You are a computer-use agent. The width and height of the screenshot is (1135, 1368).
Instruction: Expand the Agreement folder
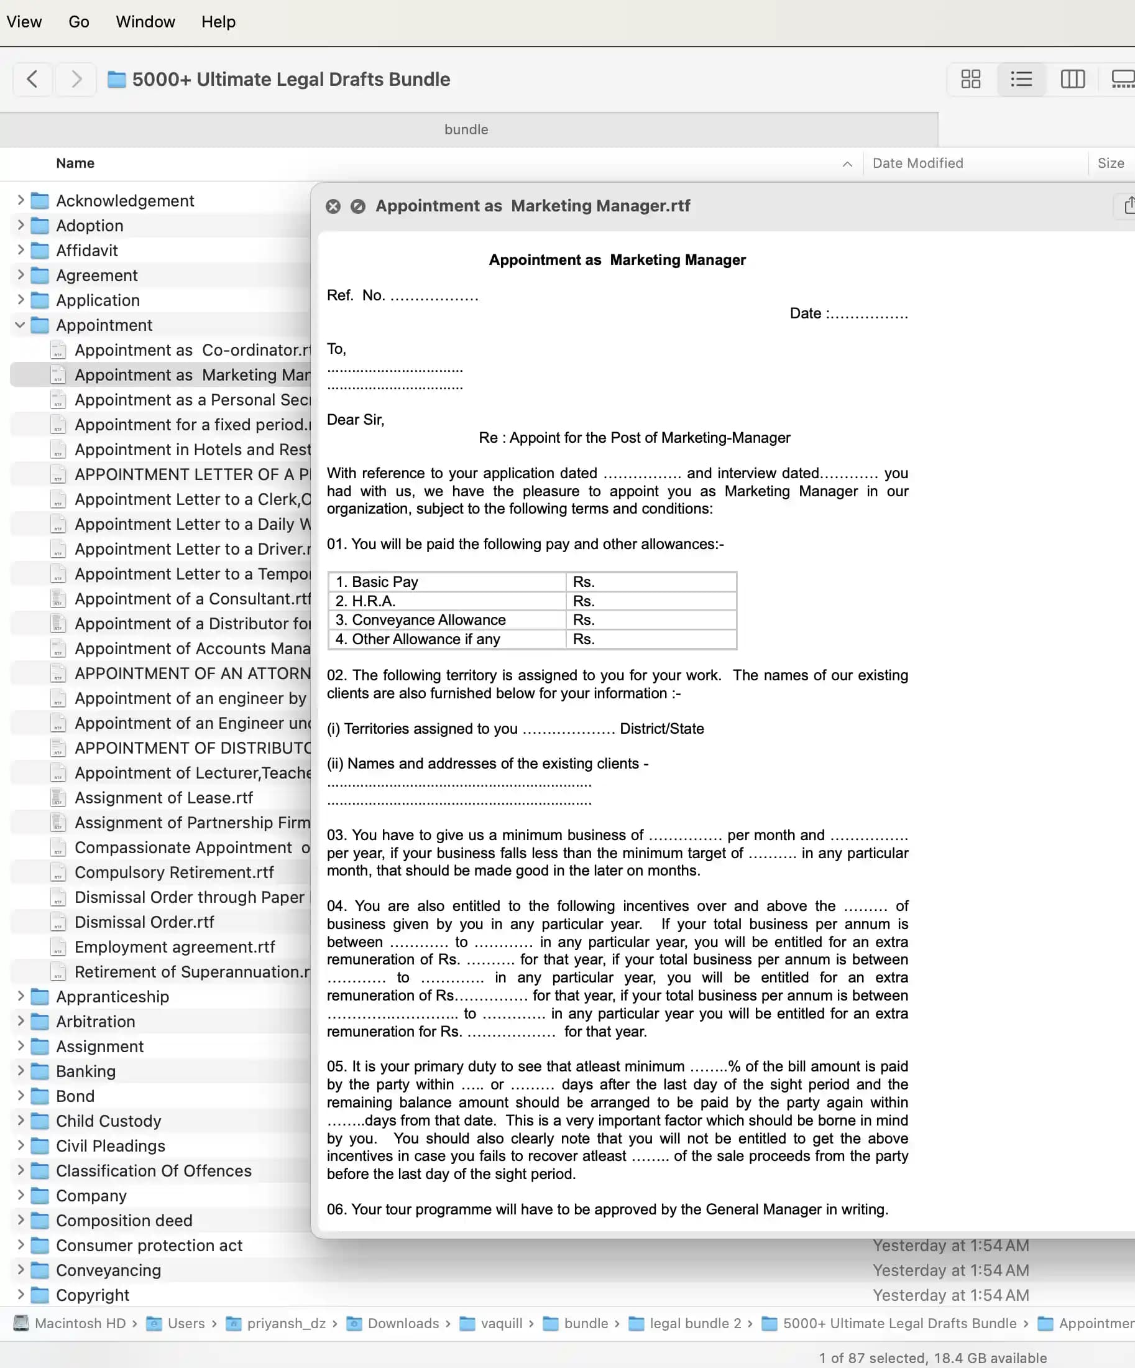coord(20,275)
